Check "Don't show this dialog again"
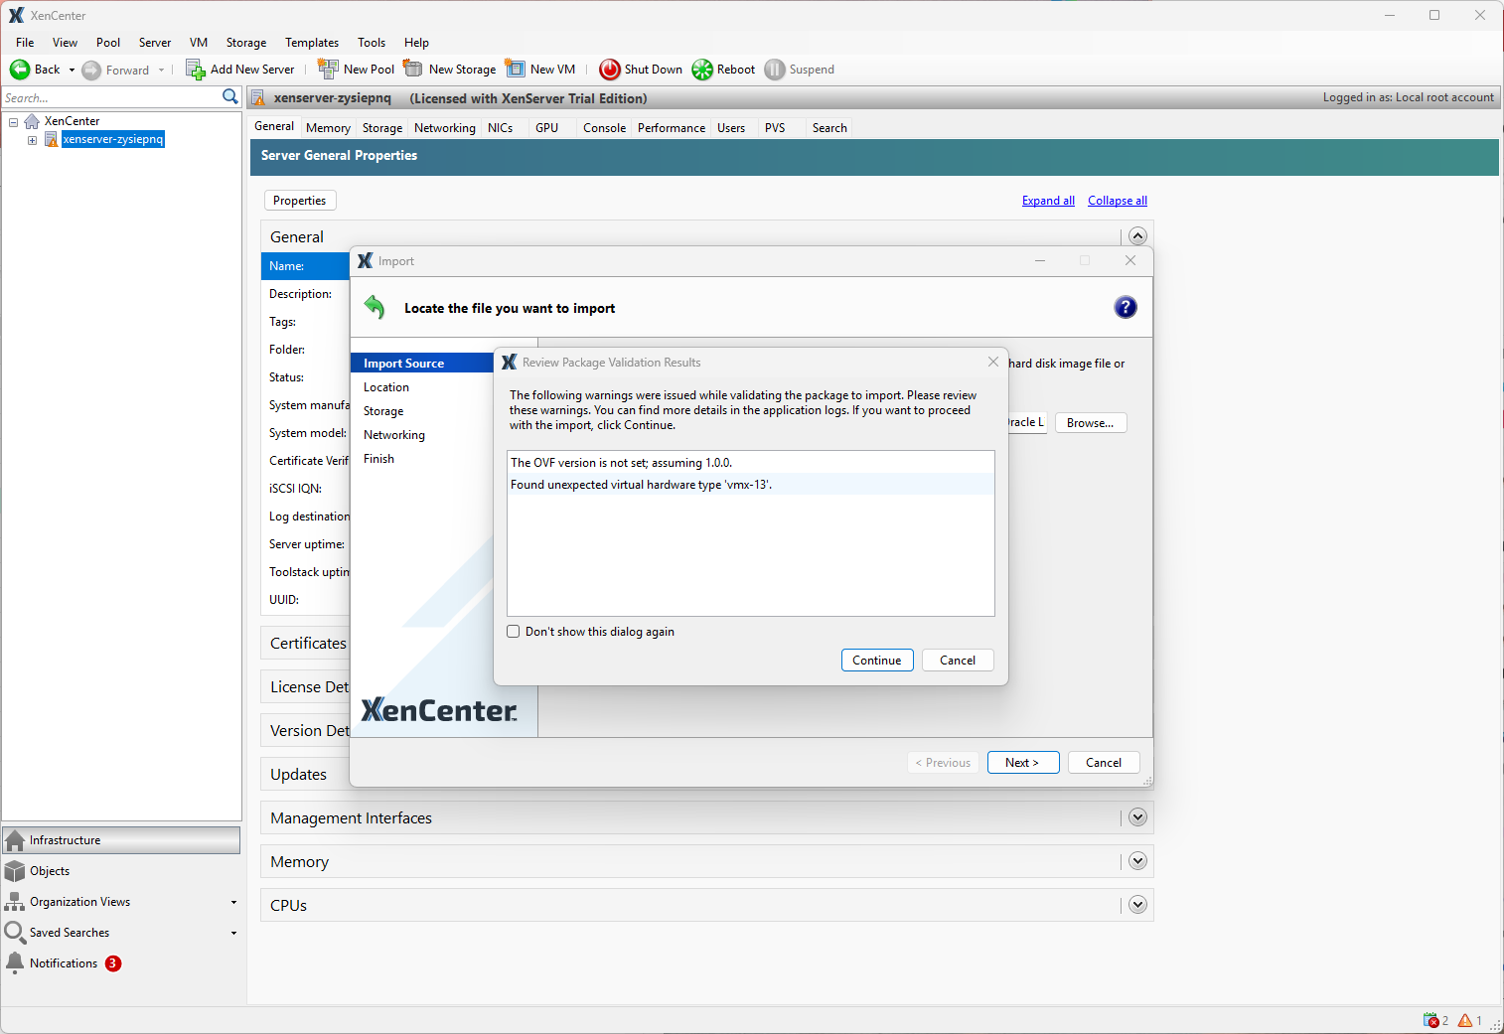This screenshot has height=1034, width=1504. click(x=514, y=632)
